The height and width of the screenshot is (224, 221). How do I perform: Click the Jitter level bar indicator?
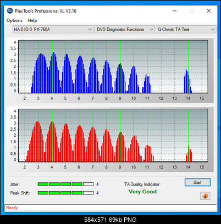point(65,184)
